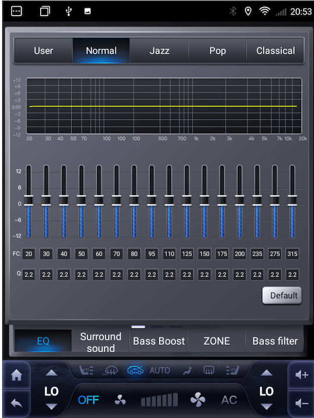Tap the large fan speed-up icon
The image size is (314, 418).
tap(198, 399)
